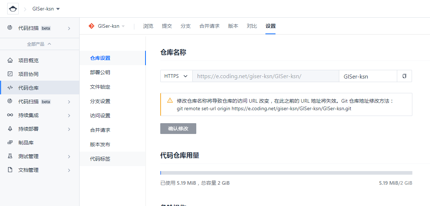Click the 代码仓库 code brackets icon
Viewport: 430px width, 206px height.
tap(10, 88)
